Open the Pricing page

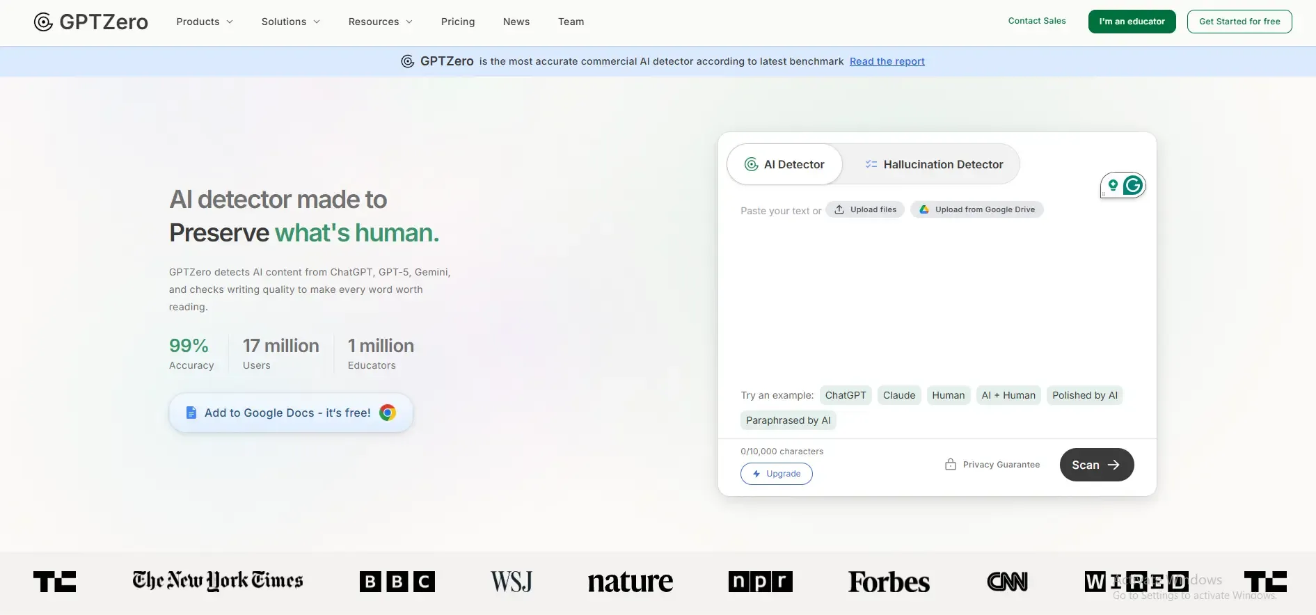458,22
